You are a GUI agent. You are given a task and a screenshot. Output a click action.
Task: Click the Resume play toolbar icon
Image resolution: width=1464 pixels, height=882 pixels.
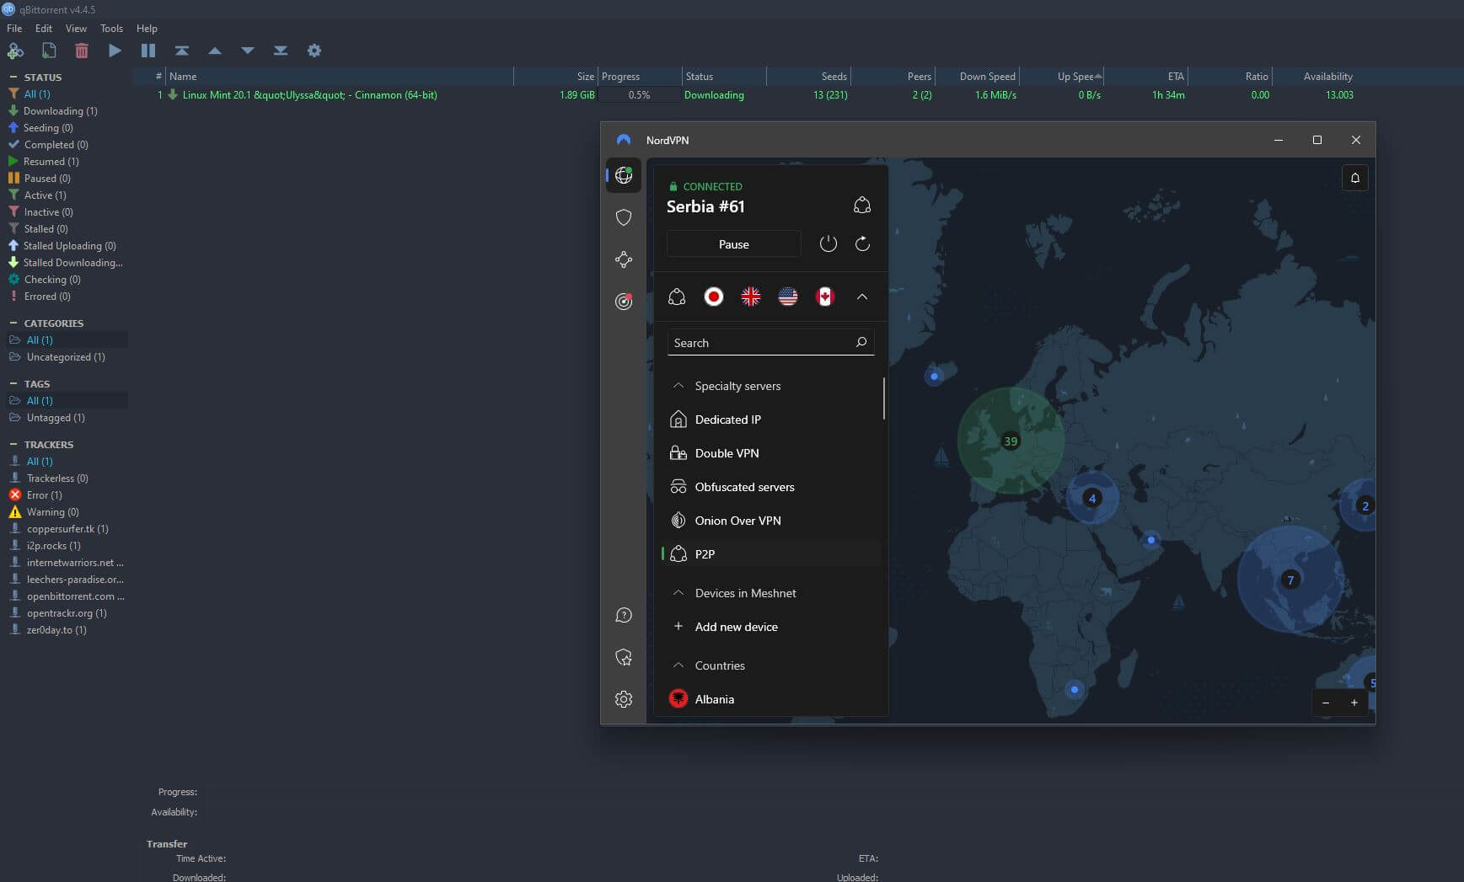(115, 51)
